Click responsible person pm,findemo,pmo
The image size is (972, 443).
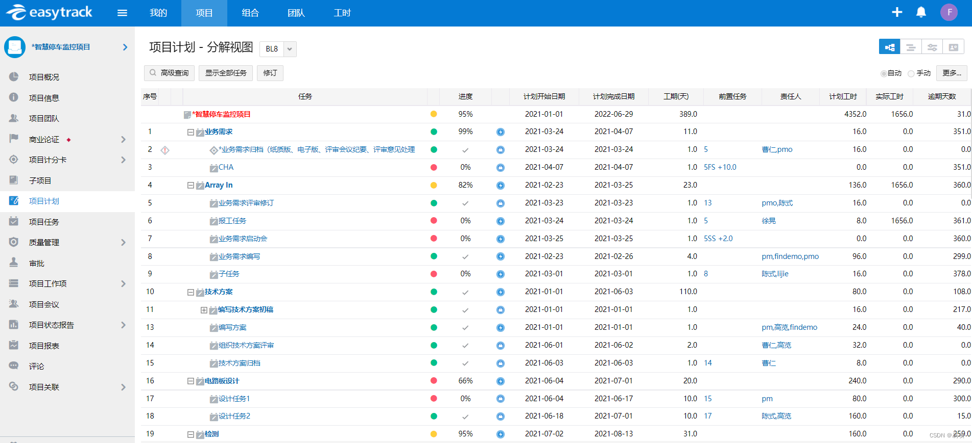(x=790, y=256)
